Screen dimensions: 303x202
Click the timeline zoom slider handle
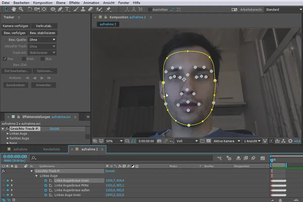coord(280,200)
